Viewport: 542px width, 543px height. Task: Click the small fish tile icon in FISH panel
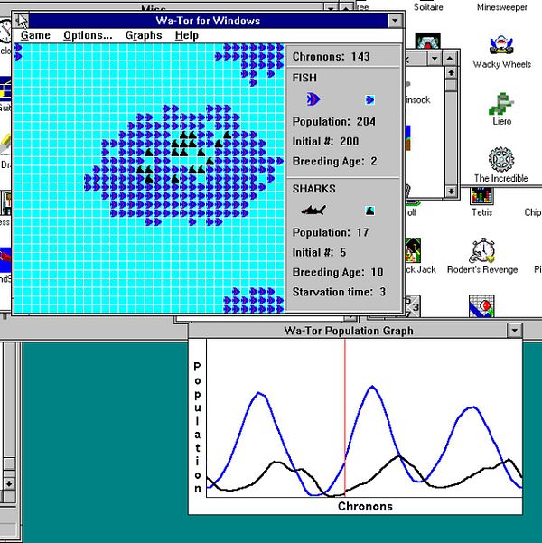[369, 100]
